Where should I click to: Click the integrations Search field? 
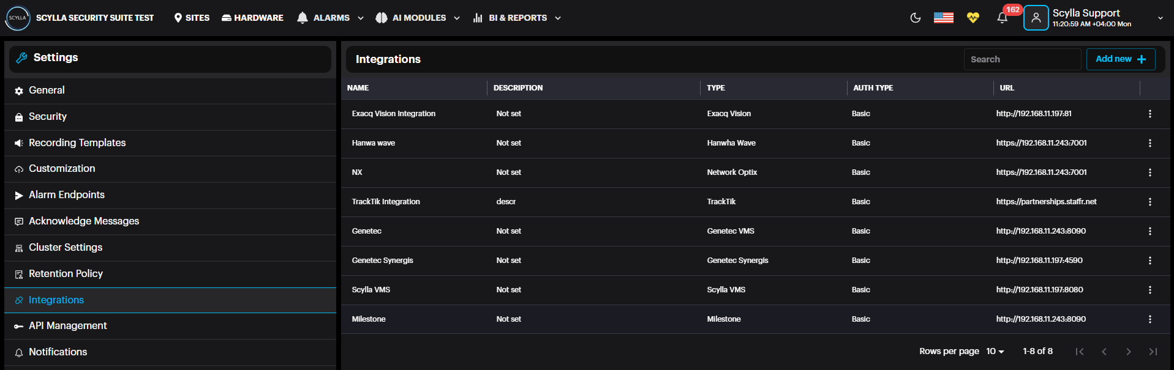coord(1022,59)
